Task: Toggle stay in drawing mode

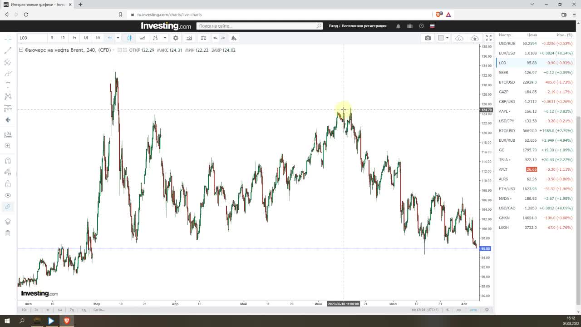Action: click(8, 172)
